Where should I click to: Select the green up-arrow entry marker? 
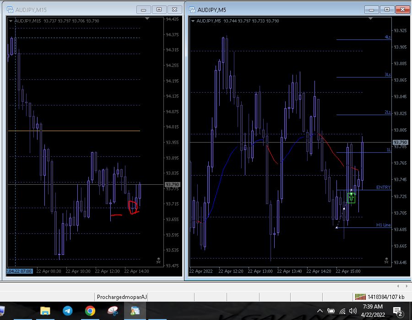[351, 198]
